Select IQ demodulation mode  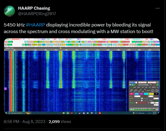[x=157, y=87]
